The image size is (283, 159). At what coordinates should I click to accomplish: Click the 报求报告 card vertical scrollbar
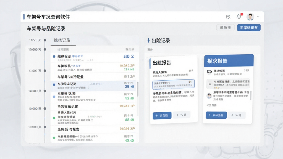tap(251, 95)
